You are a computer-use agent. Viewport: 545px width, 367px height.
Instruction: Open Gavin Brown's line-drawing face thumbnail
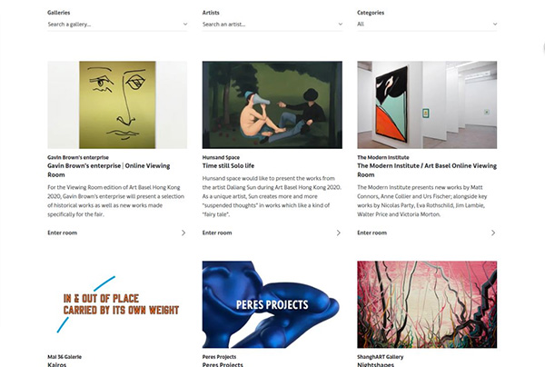117,104
